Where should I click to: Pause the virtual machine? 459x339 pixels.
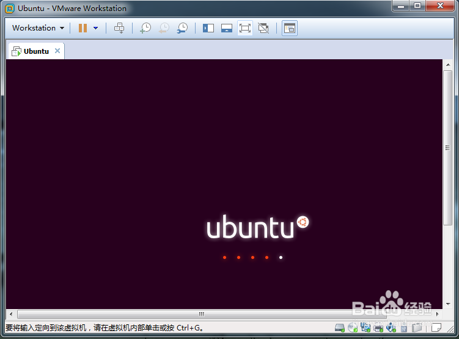pyautogui.click(x=83, y=28)
